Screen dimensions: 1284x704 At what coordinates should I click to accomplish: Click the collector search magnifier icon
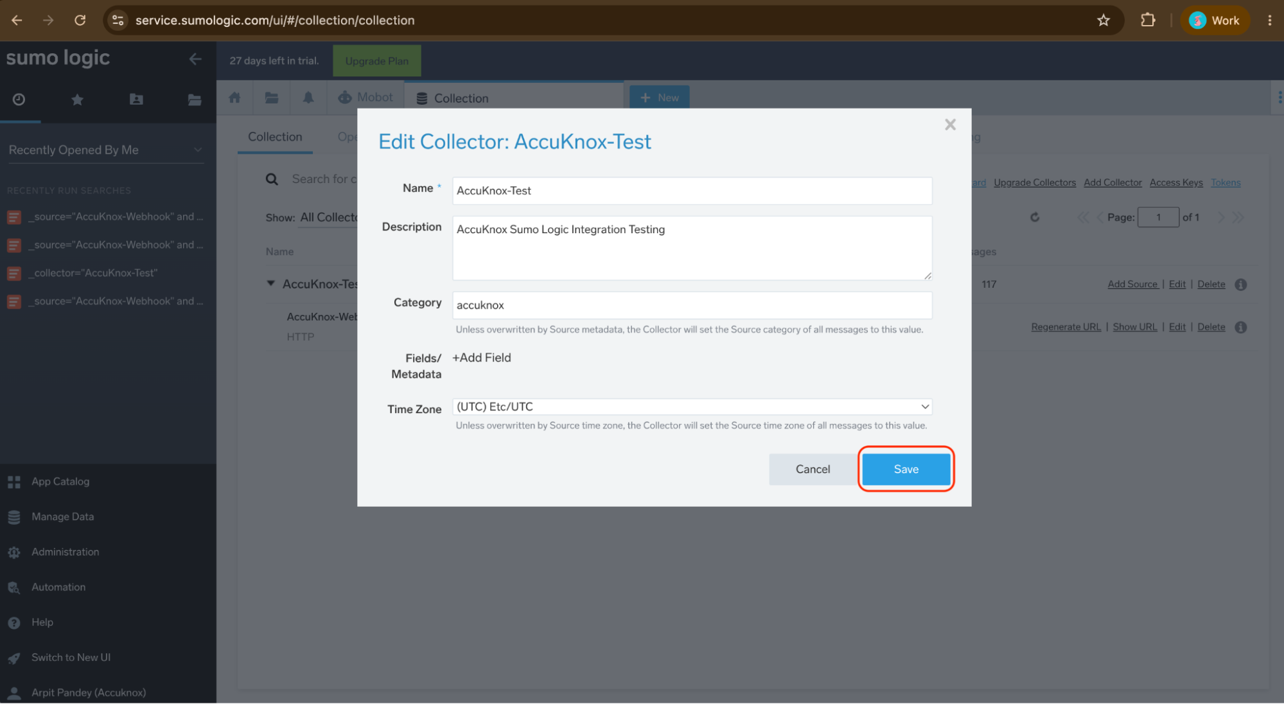tap(272, 179)
